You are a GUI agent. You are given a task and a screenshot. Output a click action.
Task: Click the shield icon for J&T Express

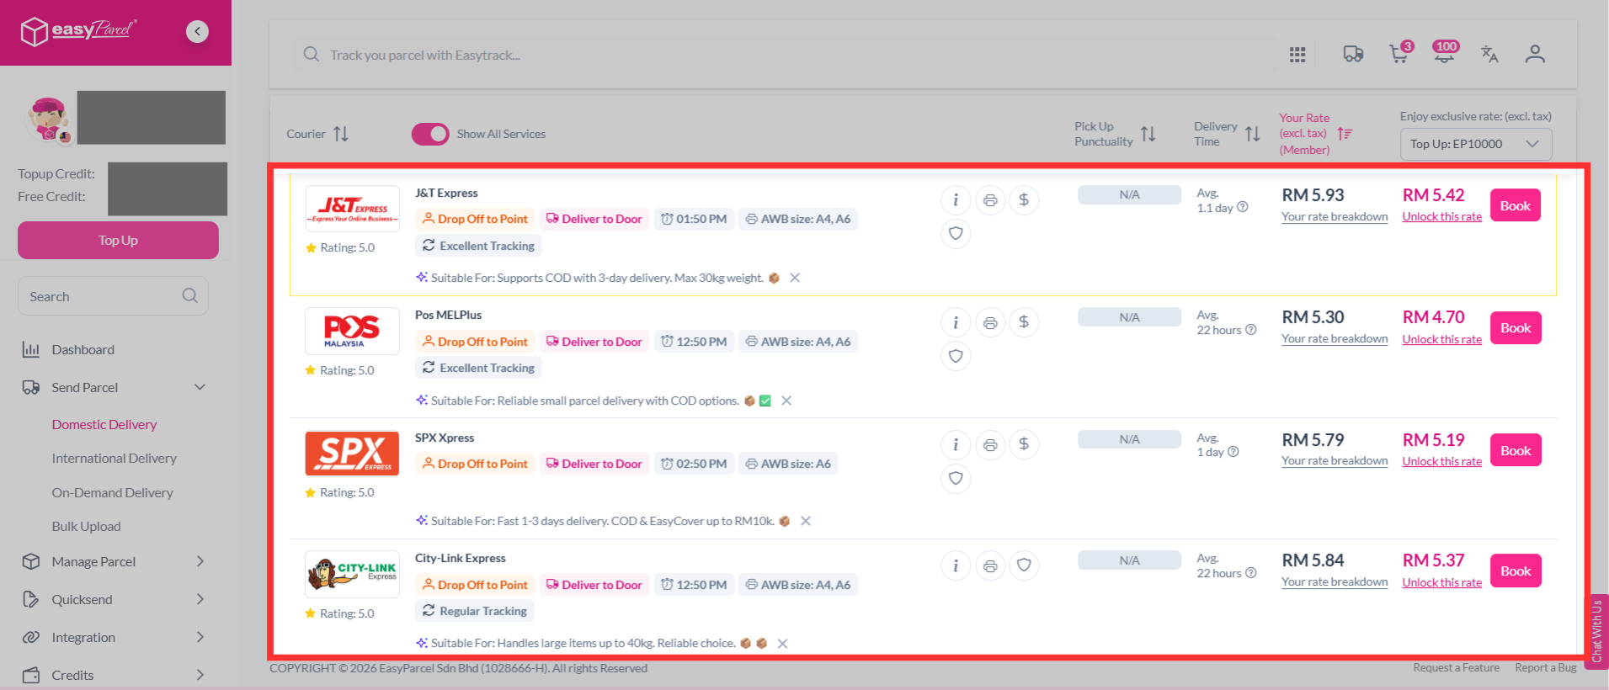tap(956, 234)
